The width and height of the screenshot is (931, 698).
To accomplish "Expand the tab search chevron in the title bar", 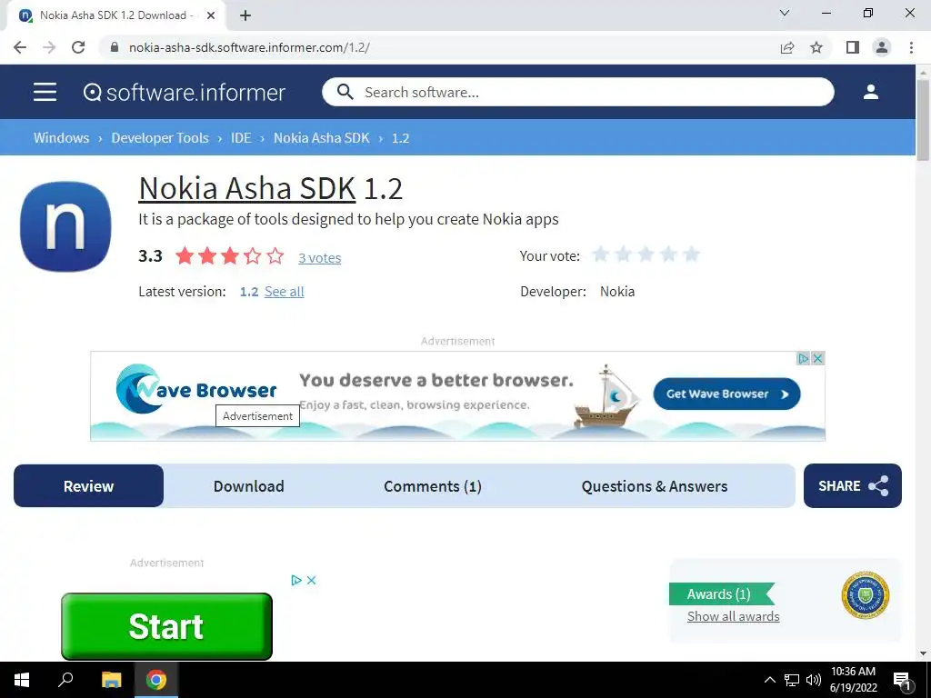I will click(x=785, y=13).
